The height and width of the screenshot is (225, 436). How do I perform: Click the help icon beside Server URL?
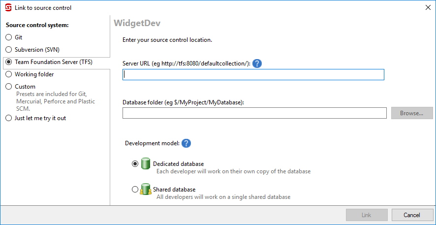click(x=257, y=64)
